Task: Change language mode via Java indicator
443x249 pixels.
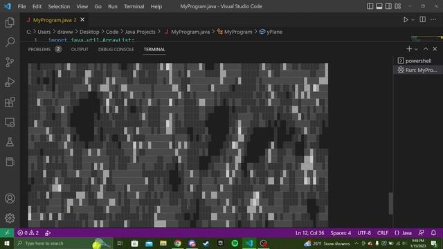Action: [403, 233]
